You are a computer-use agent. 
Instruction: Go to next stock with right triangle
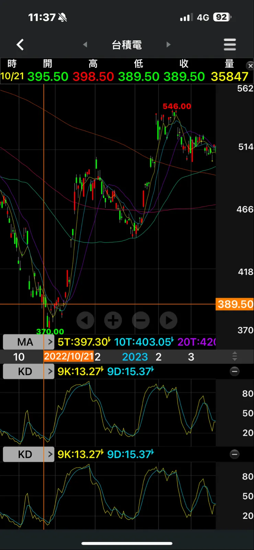(x=168, y=45)
